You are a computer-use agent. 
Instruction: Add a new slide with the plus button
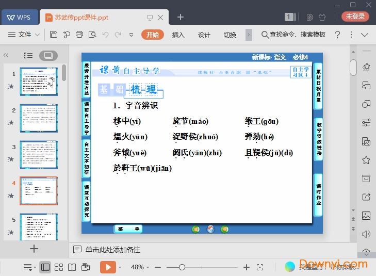point(34,249)
